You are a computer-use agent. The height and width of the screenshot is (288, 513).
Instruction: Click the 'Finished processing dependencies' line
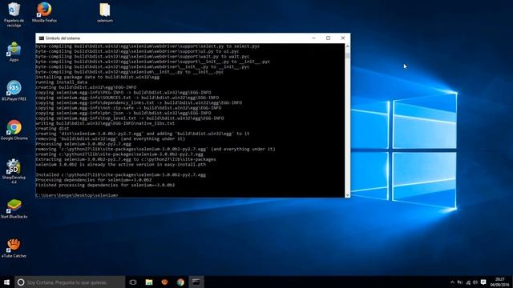(105, 185)
